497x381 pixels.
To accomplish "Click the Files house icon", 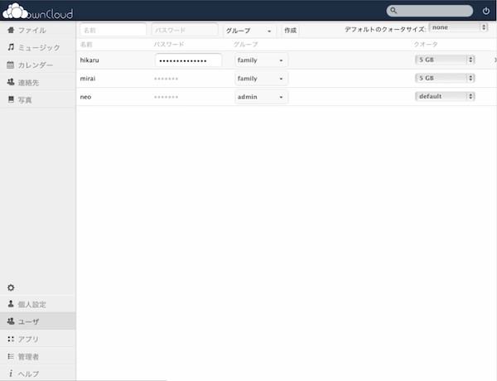I will coord(11,30).
